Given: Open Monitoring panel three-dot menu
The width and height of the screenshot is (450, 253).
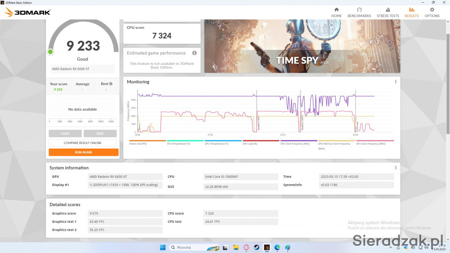Looking at the screenshot, I should pos(396,82).
